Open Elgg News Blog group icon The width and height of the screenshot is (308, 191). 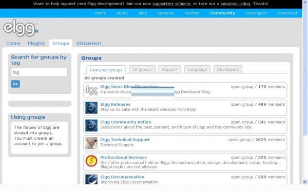click(91, 90)
